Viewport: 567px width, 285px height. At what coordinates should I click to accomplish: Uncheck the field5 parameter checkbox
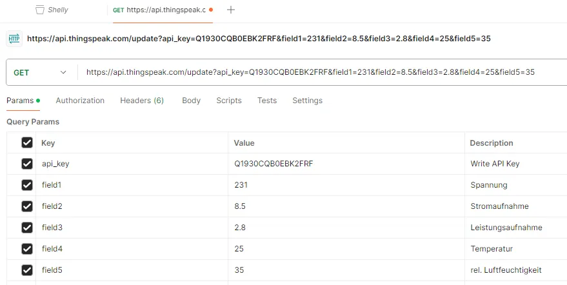point(27,270)
